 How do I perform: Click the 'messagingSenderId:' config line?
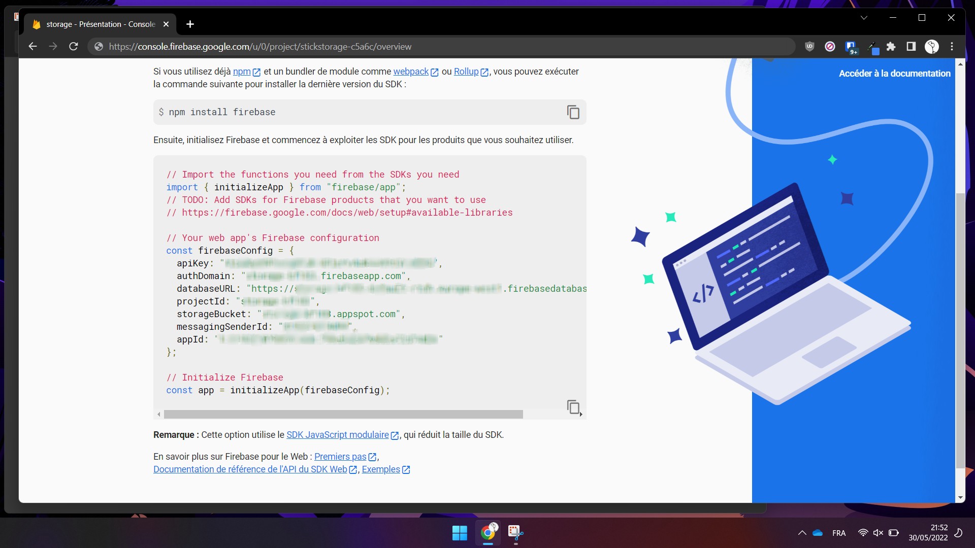[266, 327]
